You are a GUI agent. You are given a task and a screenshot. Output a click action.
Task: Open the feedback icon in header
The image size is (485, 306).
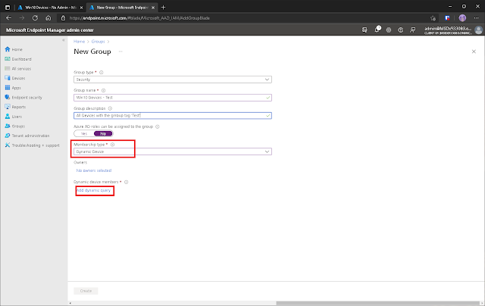(x=412, y=30)
